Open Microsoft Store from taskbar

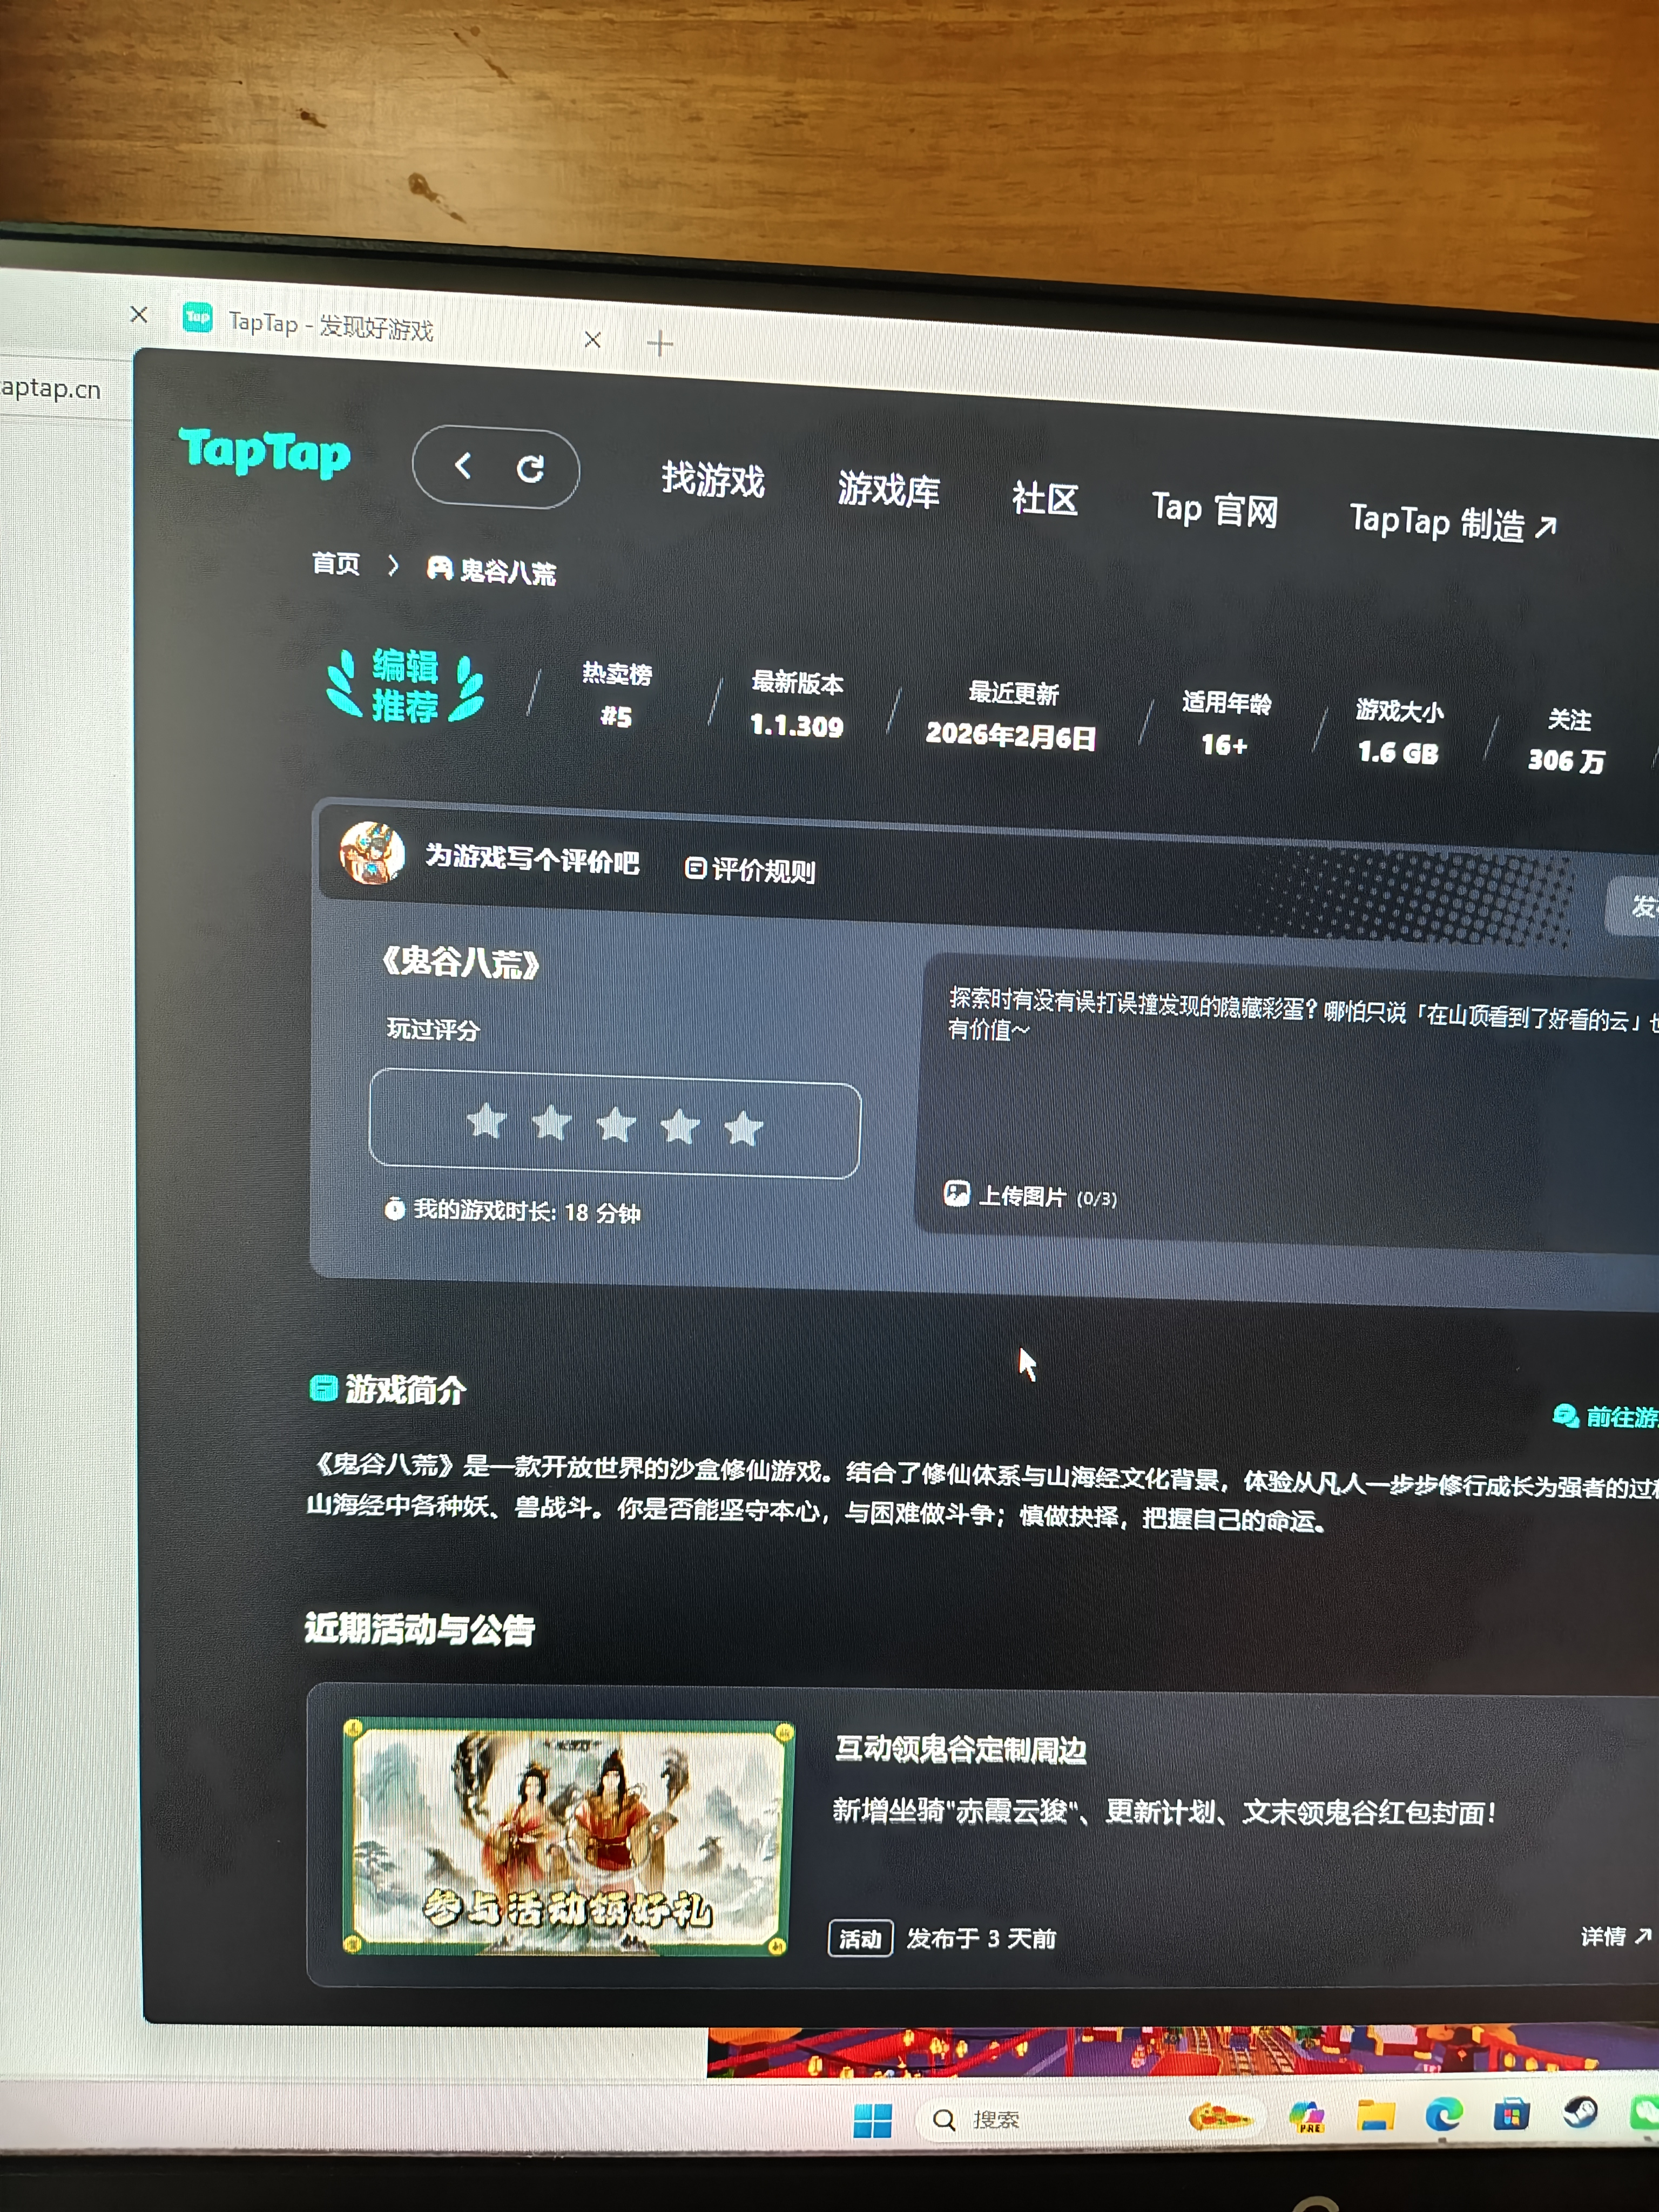pyautogui.click(x=1511, y=2114)
